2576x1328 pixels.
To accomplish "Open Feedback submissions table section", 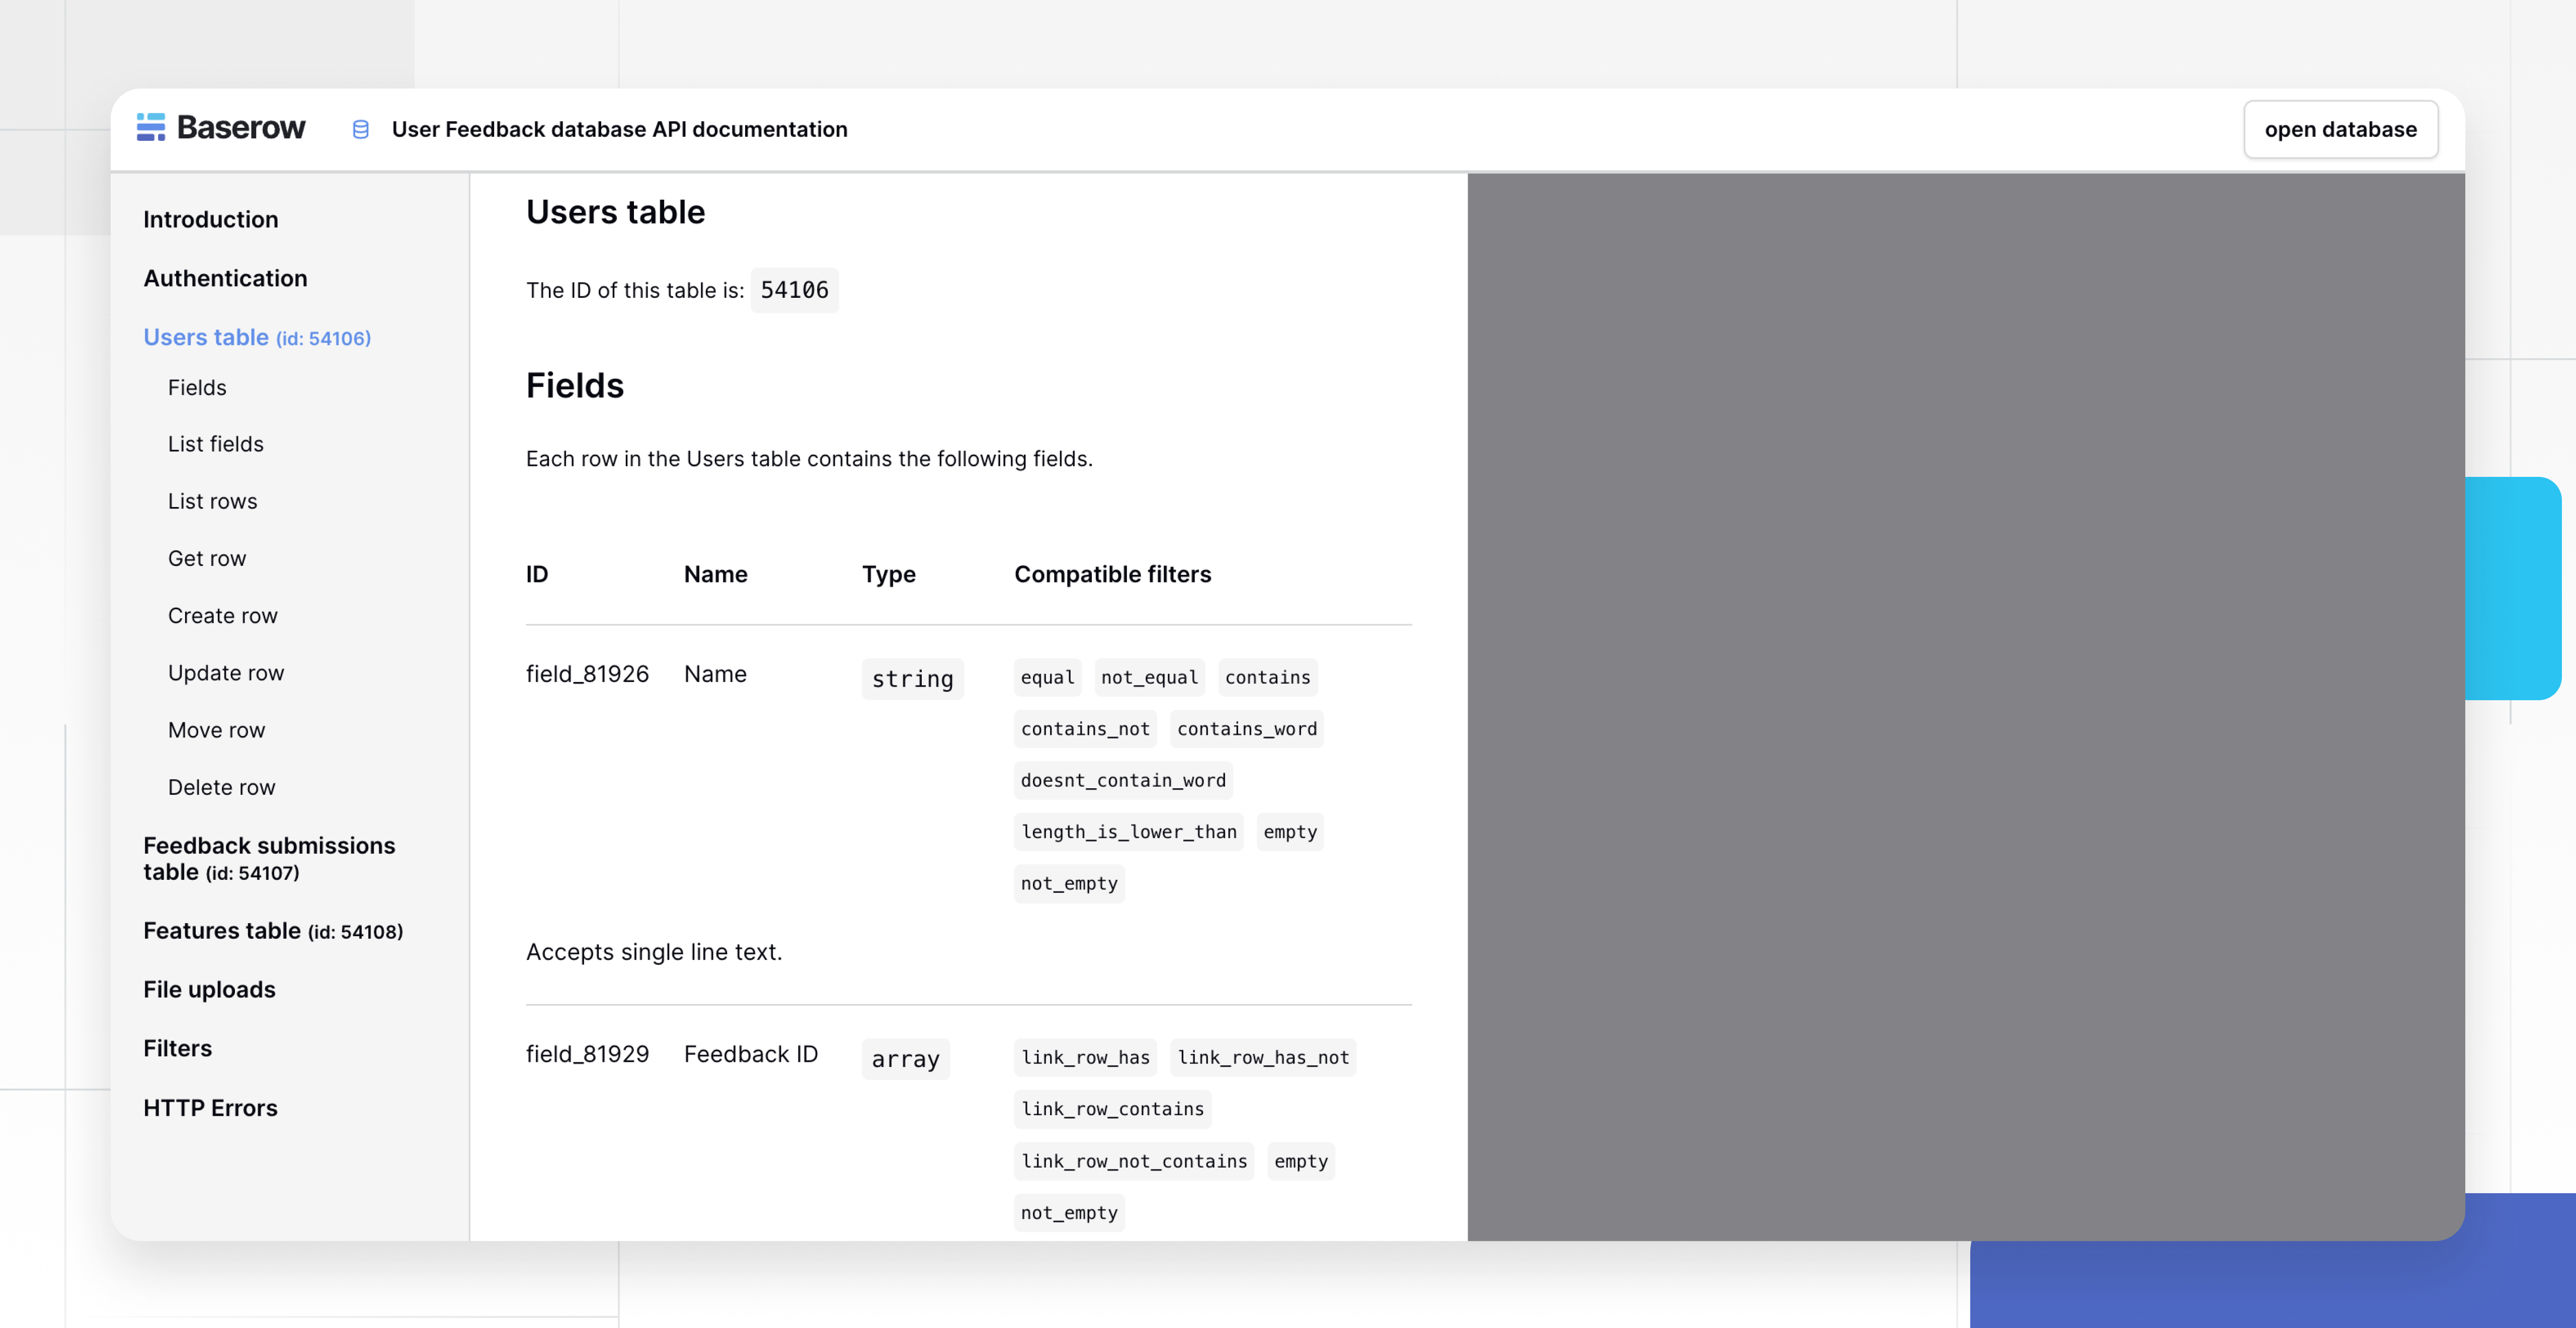I will (x=269, y=859).
